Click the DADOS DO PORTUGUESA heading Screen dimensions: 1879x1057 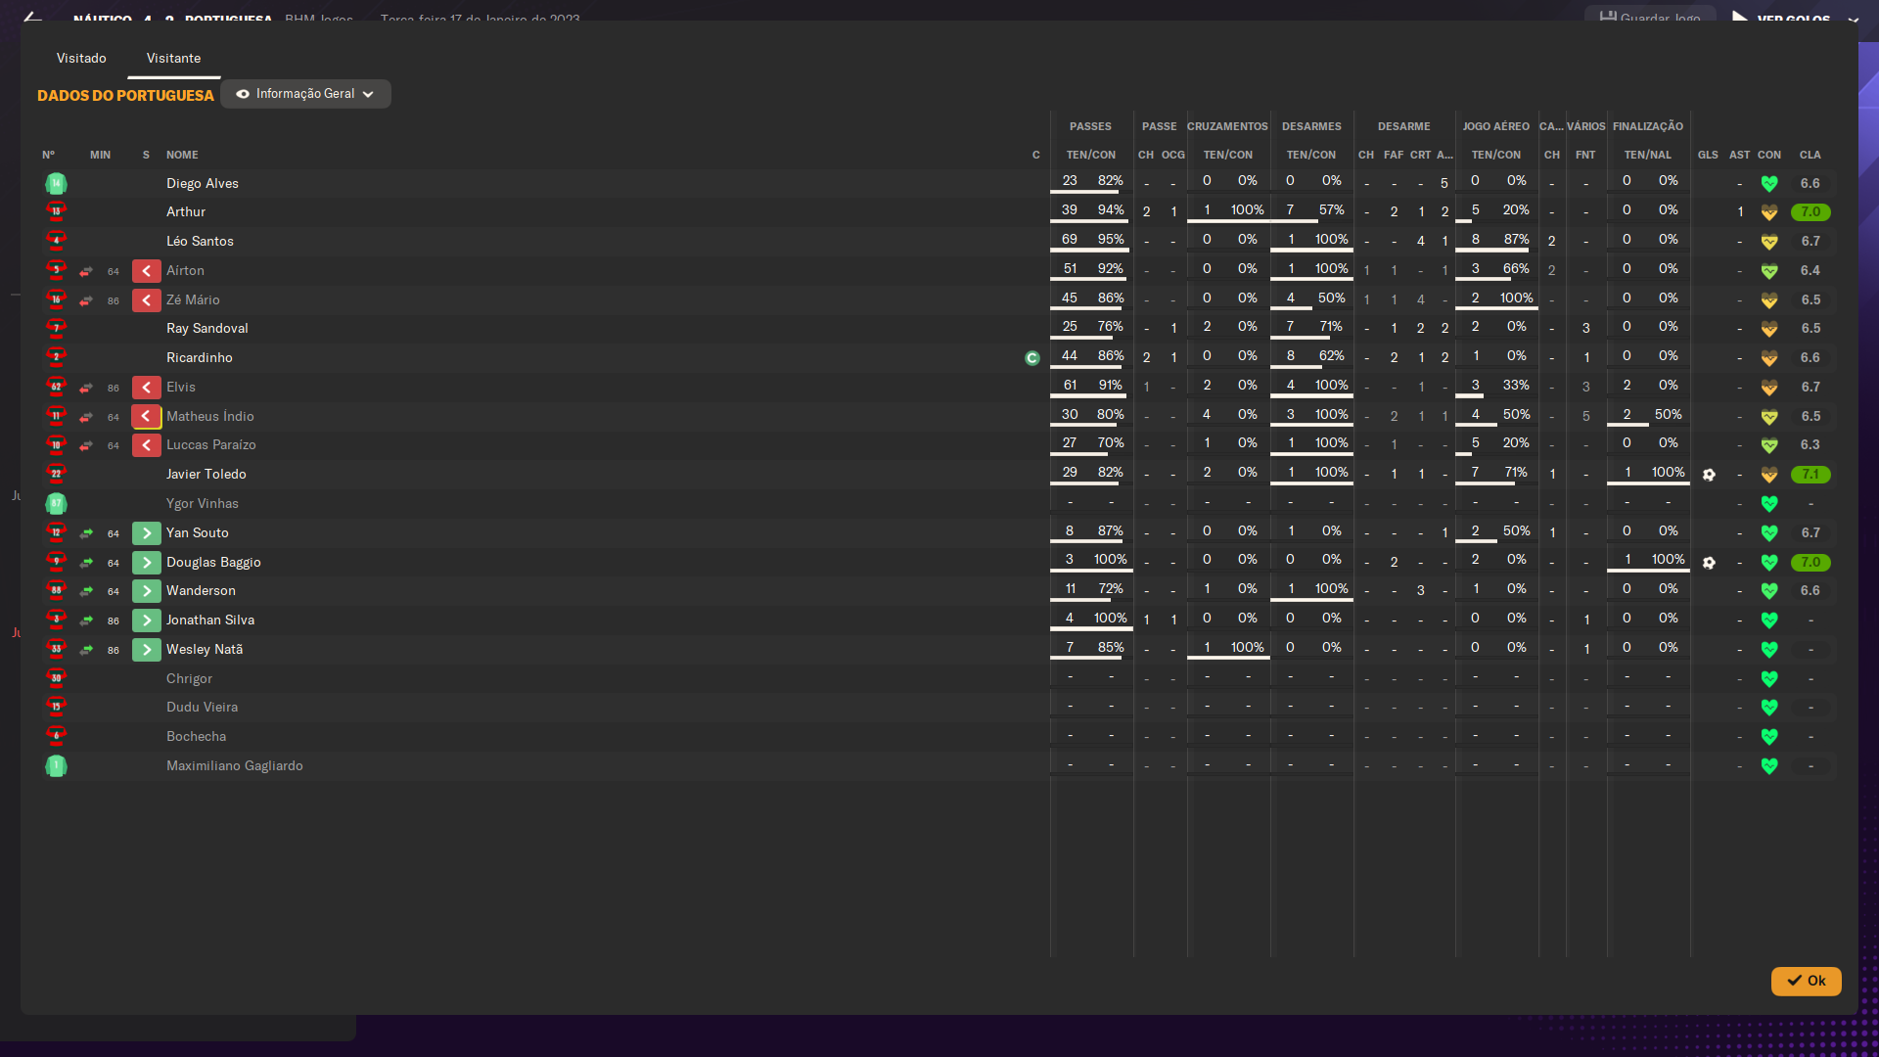(x=125, y=95)
